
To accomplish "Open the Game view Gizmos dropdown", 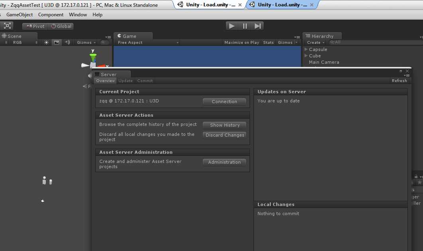I will (x=287, y=42).
